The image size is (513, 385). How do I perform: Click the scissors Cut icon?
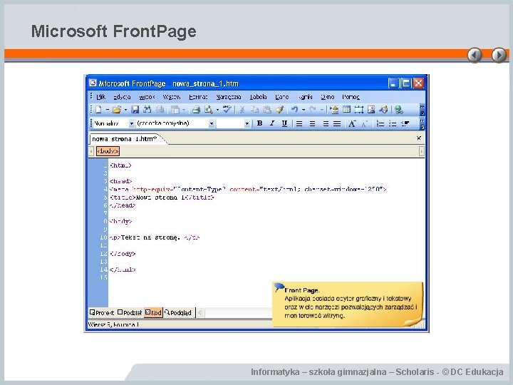(242, 110)
